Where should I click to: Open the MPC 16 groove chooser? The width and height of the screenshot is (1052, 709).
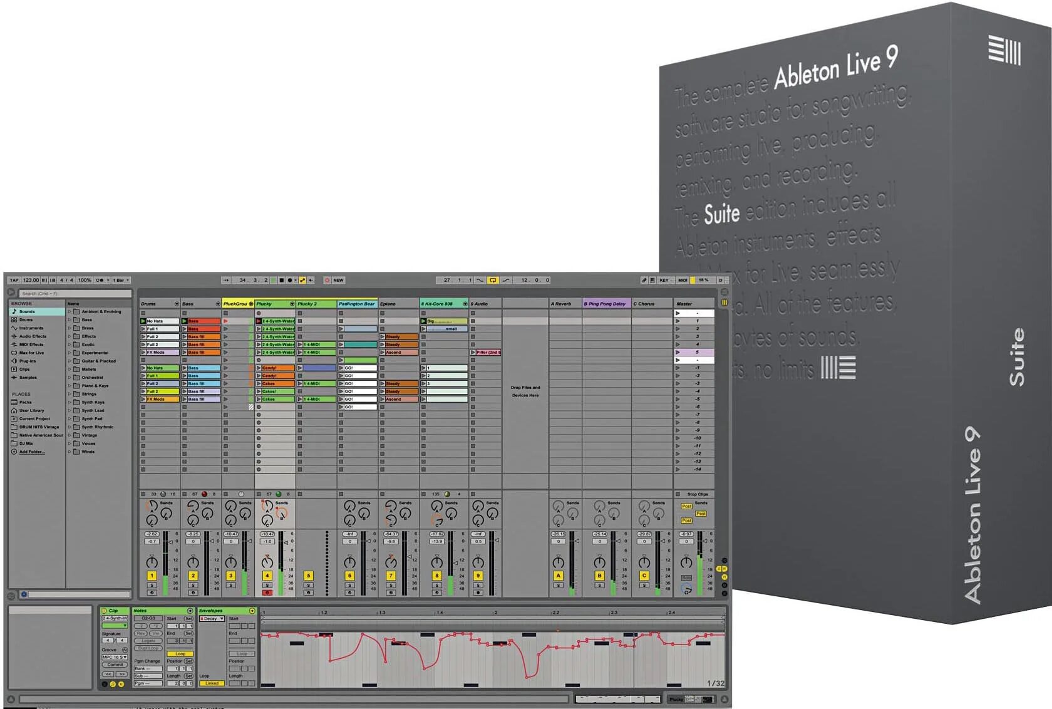point(115,657)
